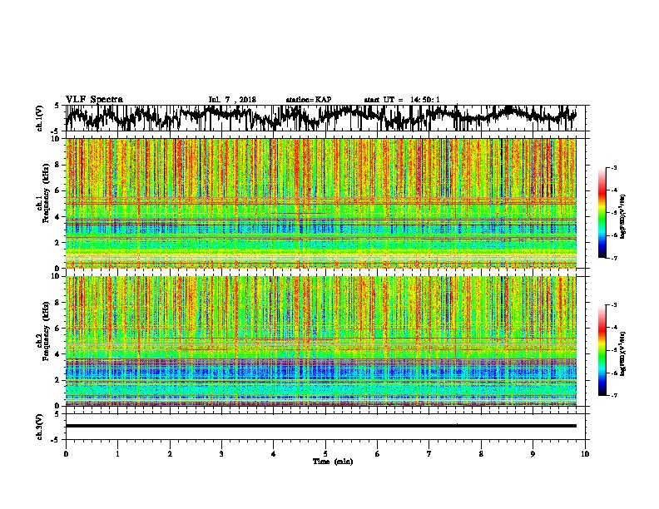Click the ch.1 spectrogram color scale bar
This screenshot has width=659, height=509.
pos(602,213)
